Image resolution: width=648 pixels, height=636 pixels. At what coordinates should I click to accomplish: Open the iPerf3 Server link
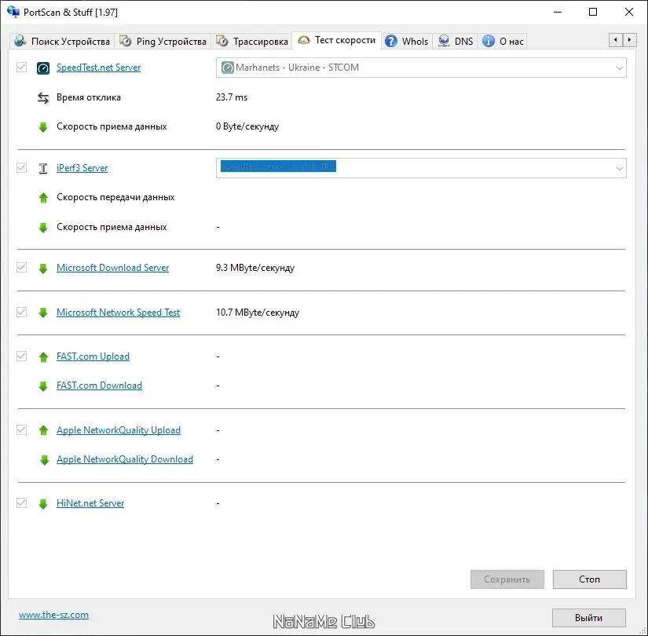82,168
